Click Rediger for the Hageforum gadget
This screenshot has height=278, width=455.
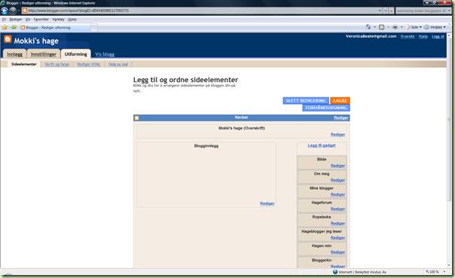pyautogui.click(x=337, y=209)
